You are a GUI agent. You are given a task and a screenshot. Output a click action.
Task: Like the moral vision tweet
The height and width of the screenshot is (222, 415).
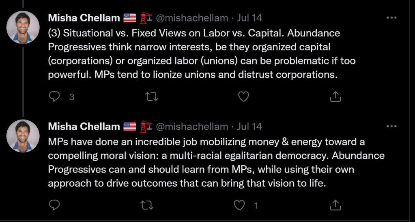(x=239, y=205)
